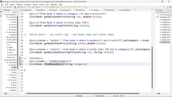
Task: Click the editor horizontal scrollbar
Action: click(83, 93)
